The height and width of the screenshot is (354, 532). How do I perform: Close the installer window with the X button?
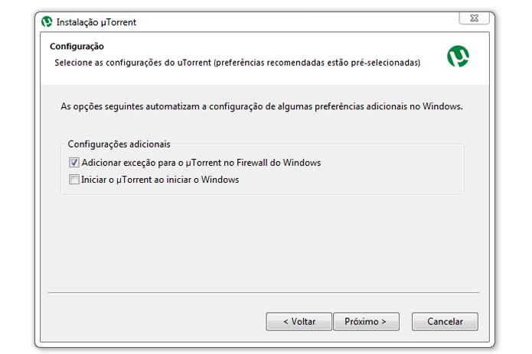click(474, 18)
